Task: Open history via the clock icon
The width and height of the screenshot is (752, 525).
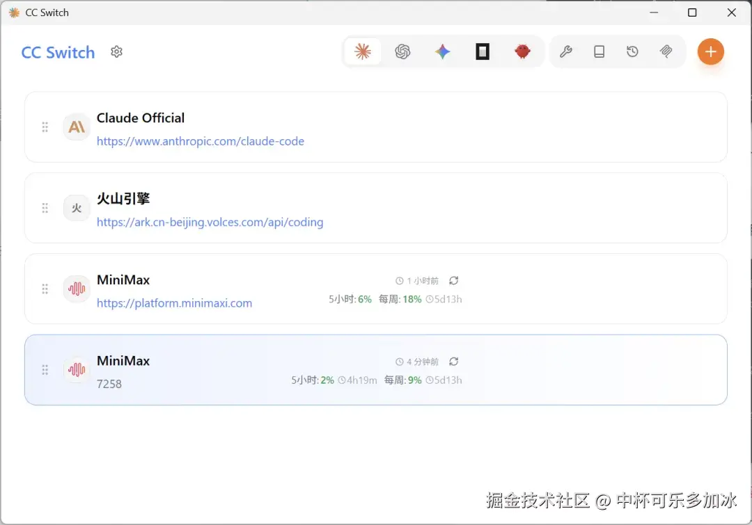Action: (x=632, y=51)
